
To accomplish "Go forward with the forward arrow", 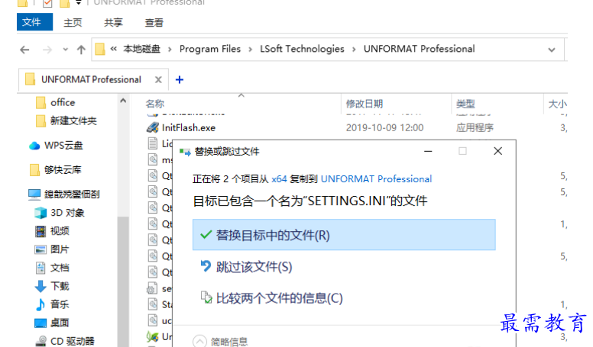I will 47,50.
